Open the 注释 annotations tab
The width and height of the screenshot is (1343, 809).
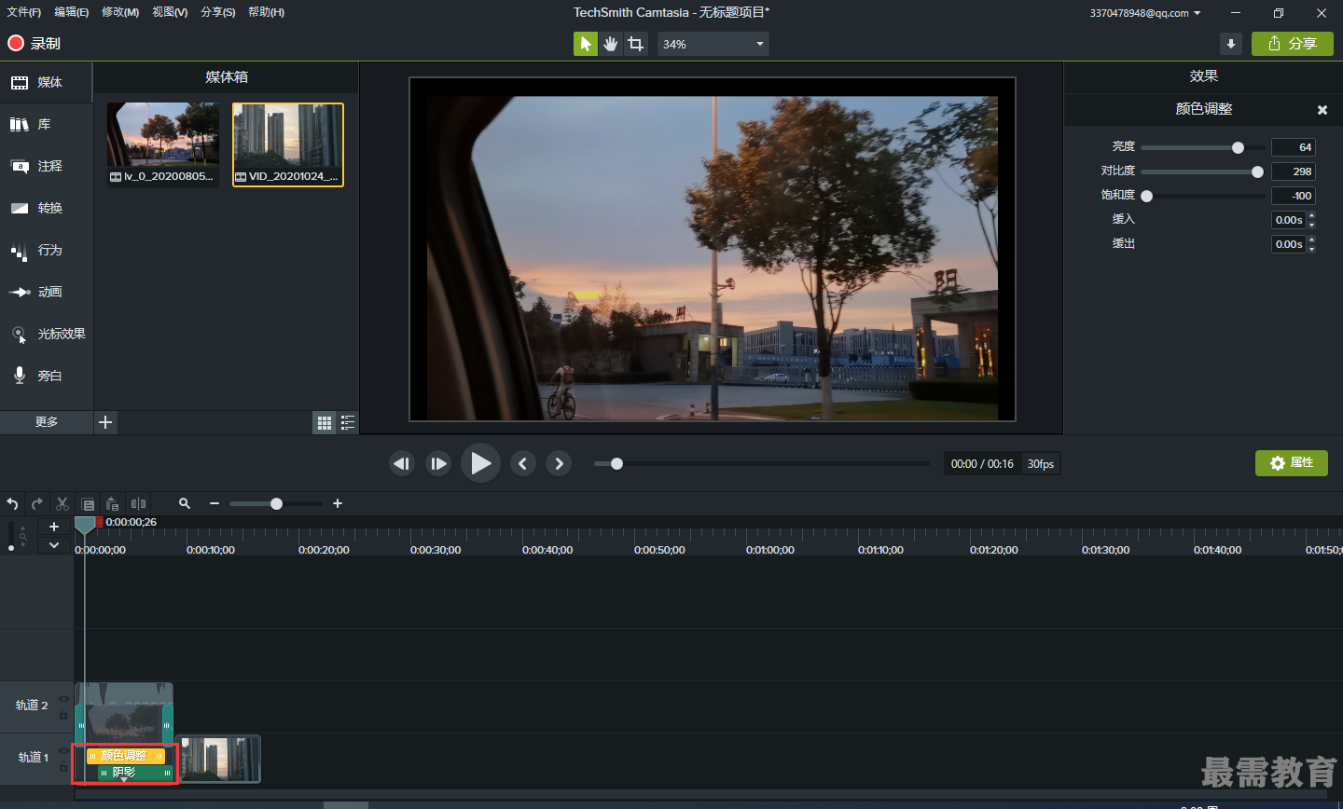point(46,166)
